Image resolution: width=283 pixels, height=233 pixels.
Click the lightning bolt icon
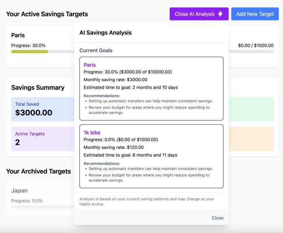(x=220, y=14)
